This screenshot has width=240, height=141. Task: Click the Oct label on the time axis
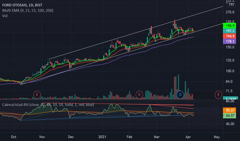point(13,137)
